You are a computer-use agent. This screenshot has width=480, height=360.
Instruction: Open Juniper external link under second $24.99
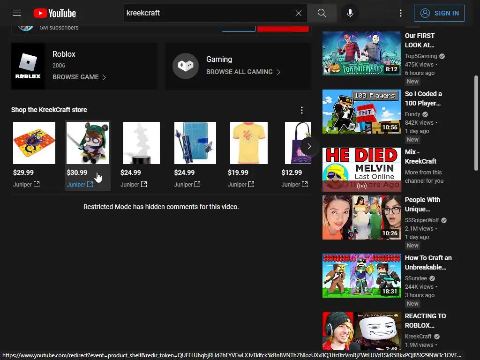click(187, 184)
